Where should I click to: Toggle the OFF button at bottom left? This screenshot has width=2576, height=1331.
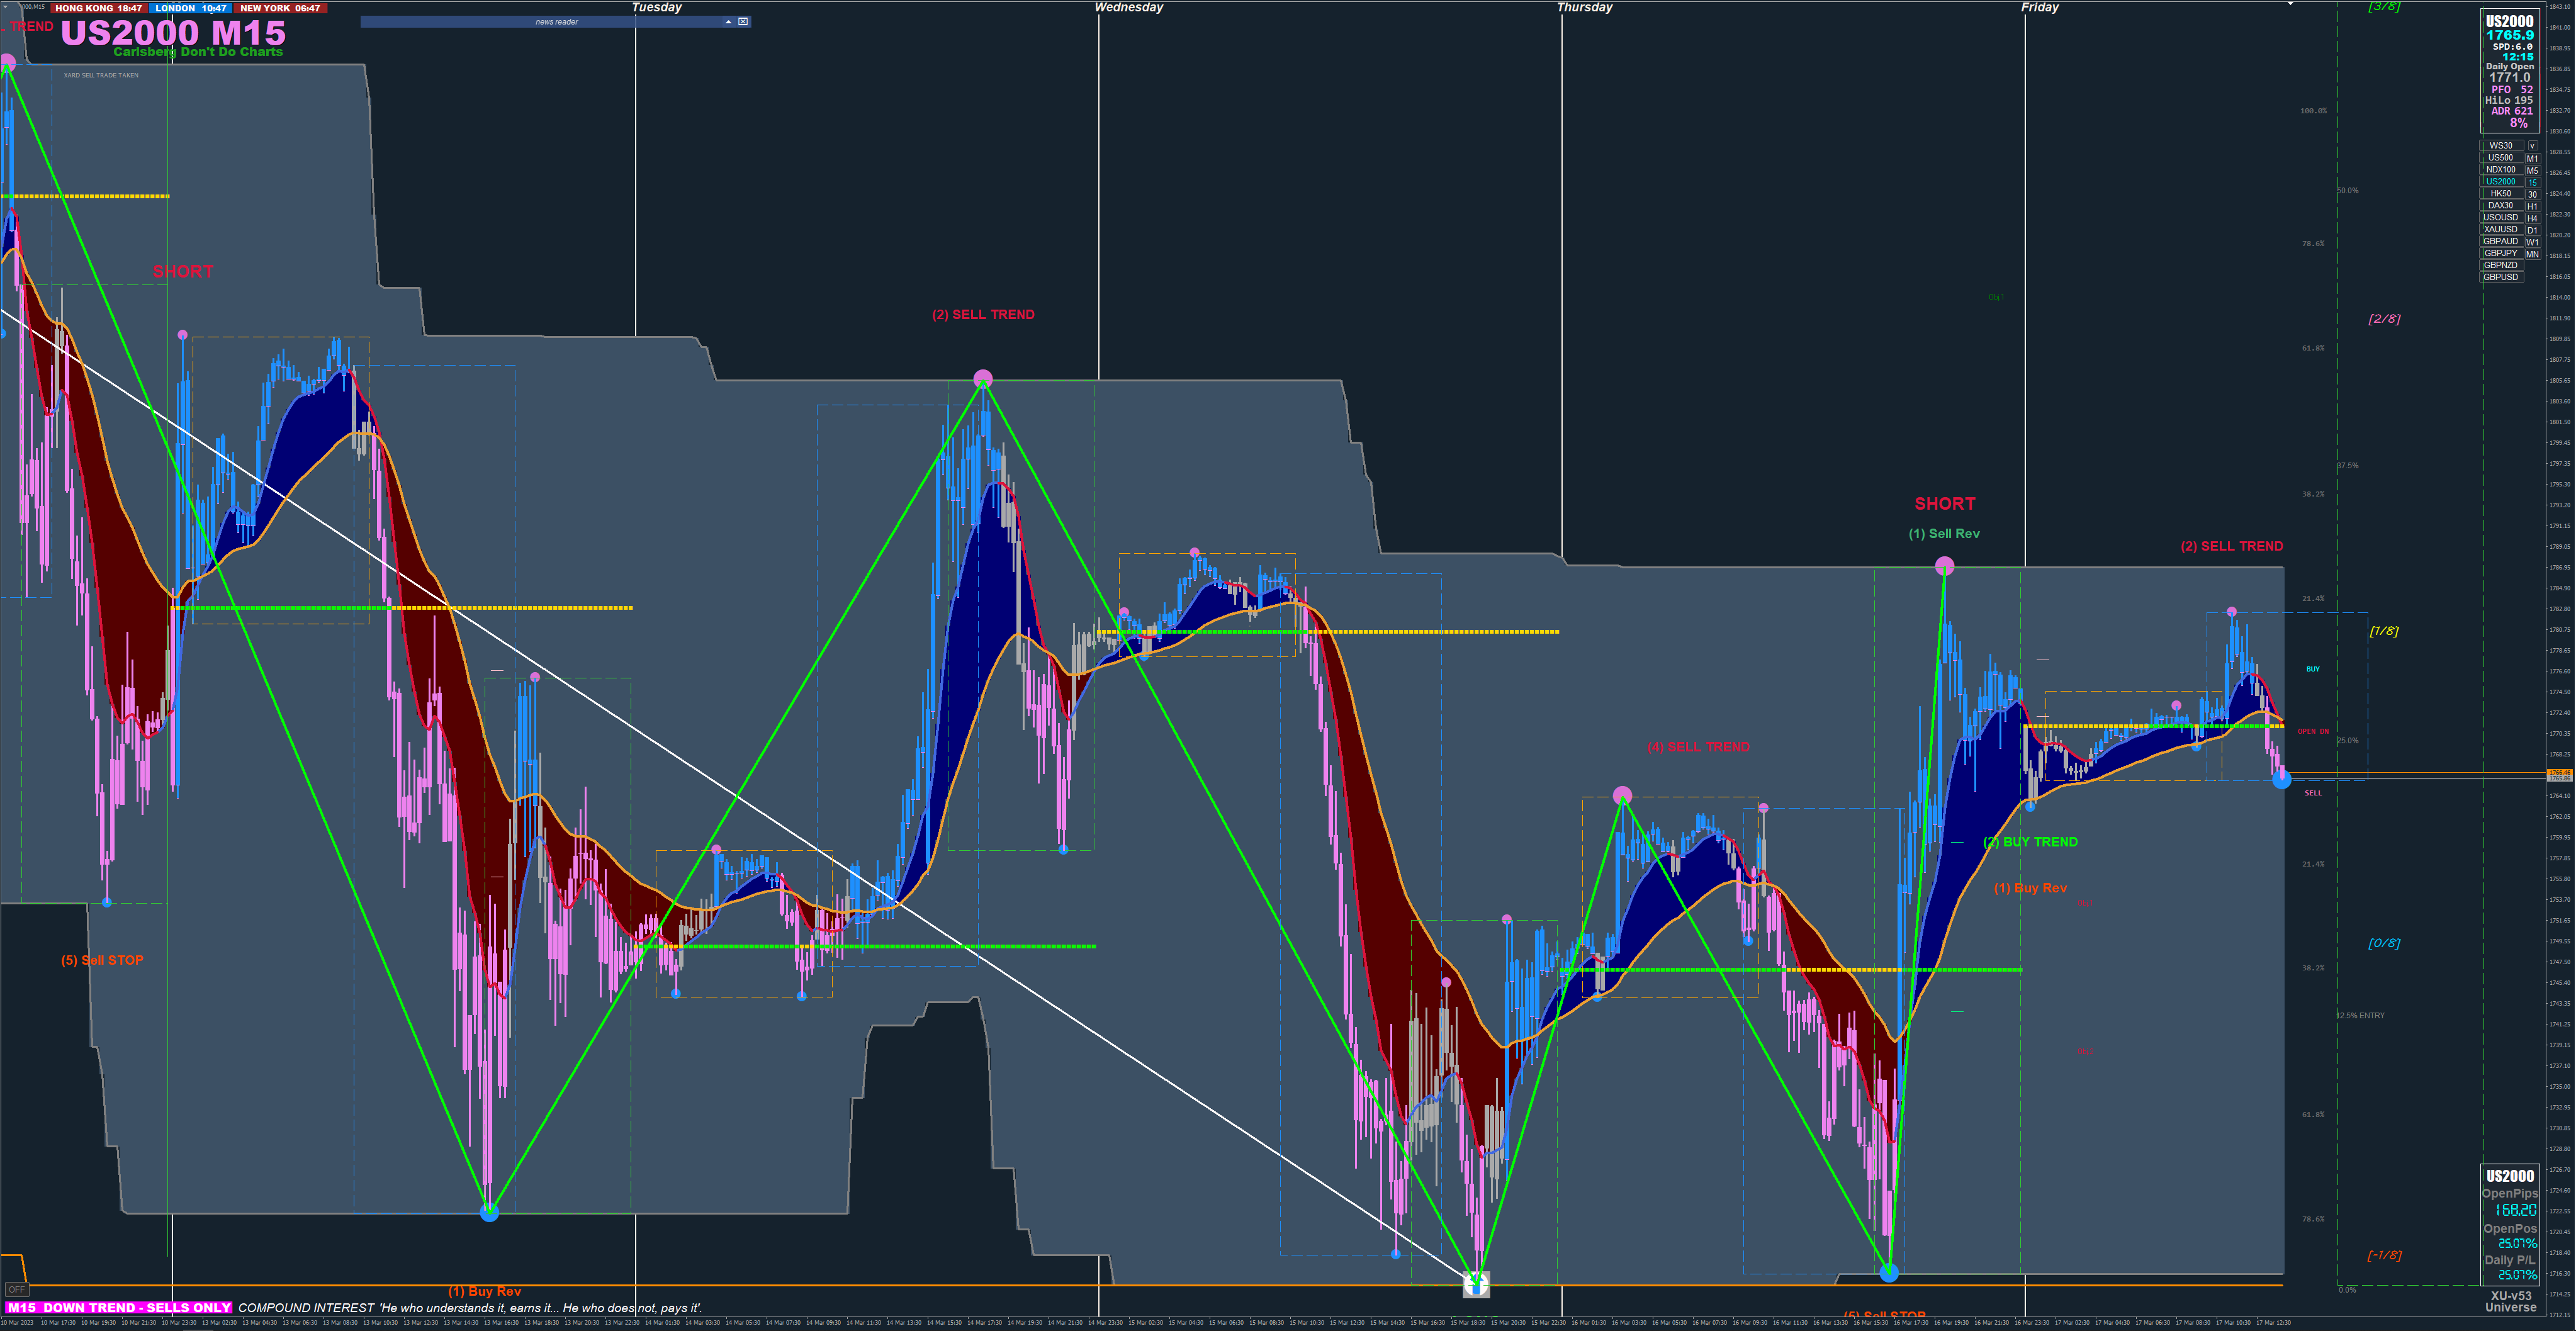[16, 1289]
